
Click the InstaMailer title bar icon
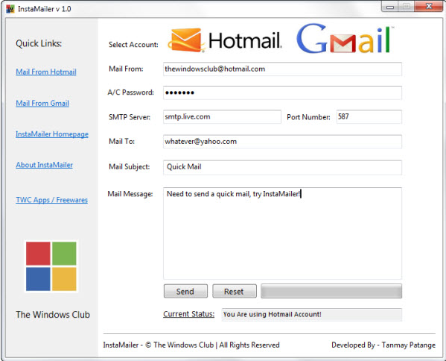click(x=10, y=9)
